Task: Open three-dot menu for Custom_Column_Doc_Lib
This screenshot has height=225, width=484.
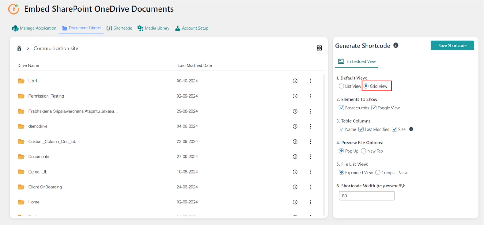Action: pyautogui.click(x=310, y=141)
